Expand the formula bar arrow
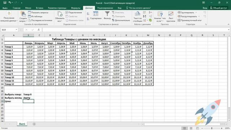Viewport: 231px width, 130px height. click(228, 30)
